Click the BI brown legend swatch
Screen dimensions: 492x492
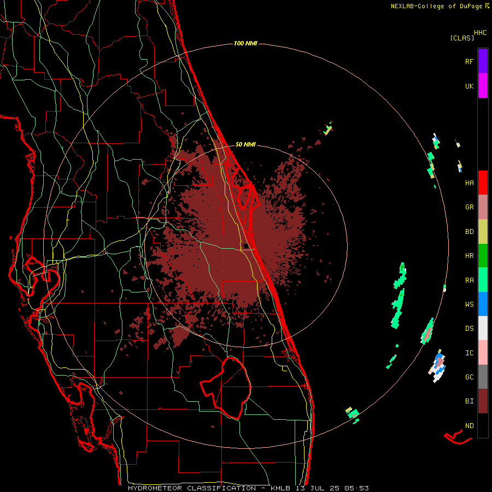tap(483, 401)
